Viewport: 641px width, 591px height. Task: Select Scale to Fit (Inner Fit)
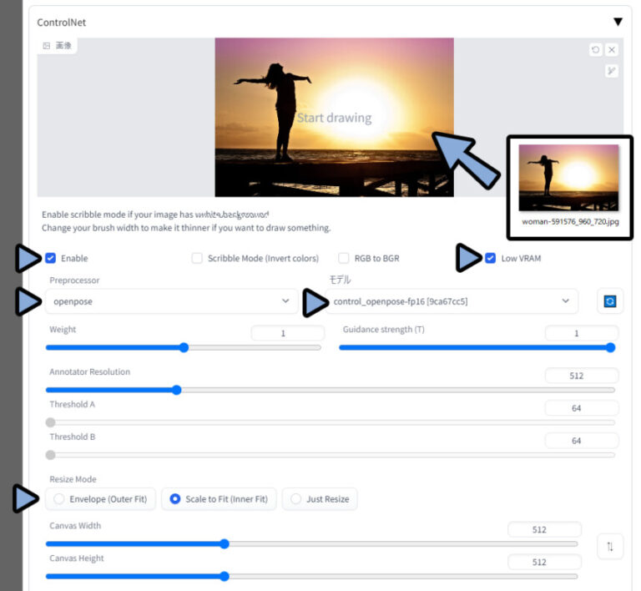[175, 499]
